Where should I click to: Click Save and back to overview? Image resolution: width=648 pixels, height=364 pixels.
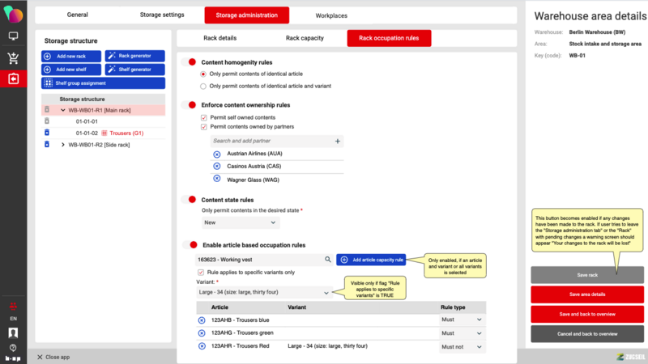pos(587,314)
